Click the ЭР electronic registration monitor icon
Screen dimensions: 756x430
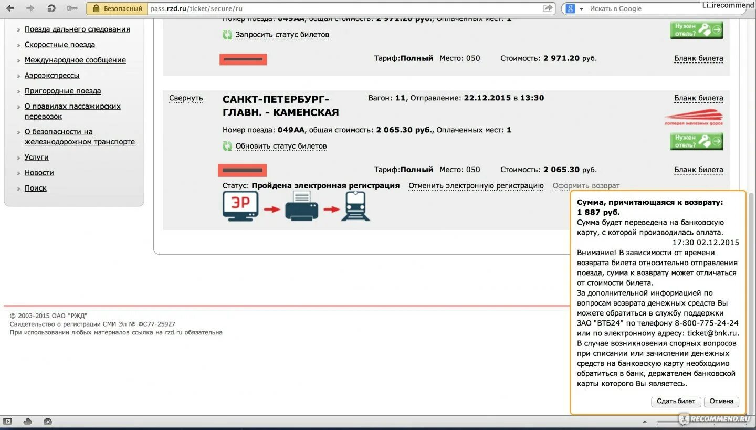point(241,205)
